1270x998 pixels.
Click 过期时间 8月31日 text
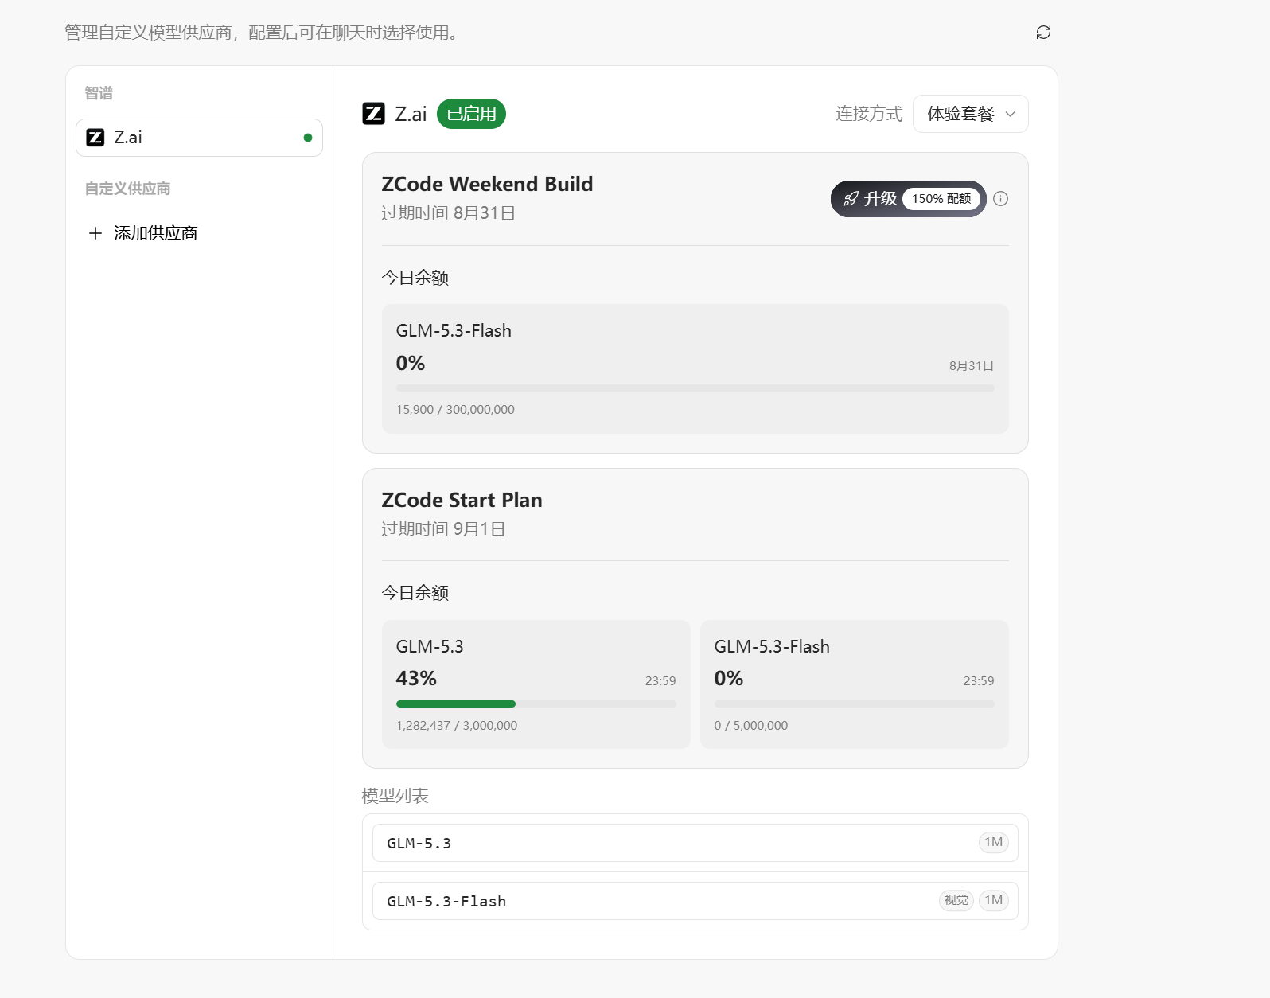(448, 213)
